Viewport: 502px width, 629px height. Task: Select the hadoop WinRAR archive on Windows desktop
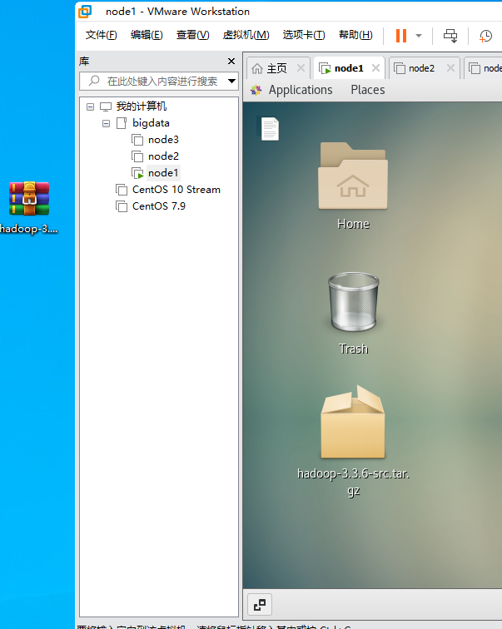coord(29,199)
